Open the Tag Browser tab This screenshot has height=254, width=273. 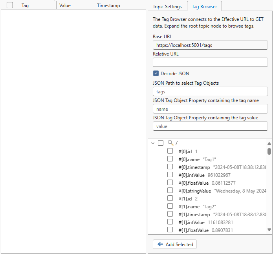pos(204,7)
